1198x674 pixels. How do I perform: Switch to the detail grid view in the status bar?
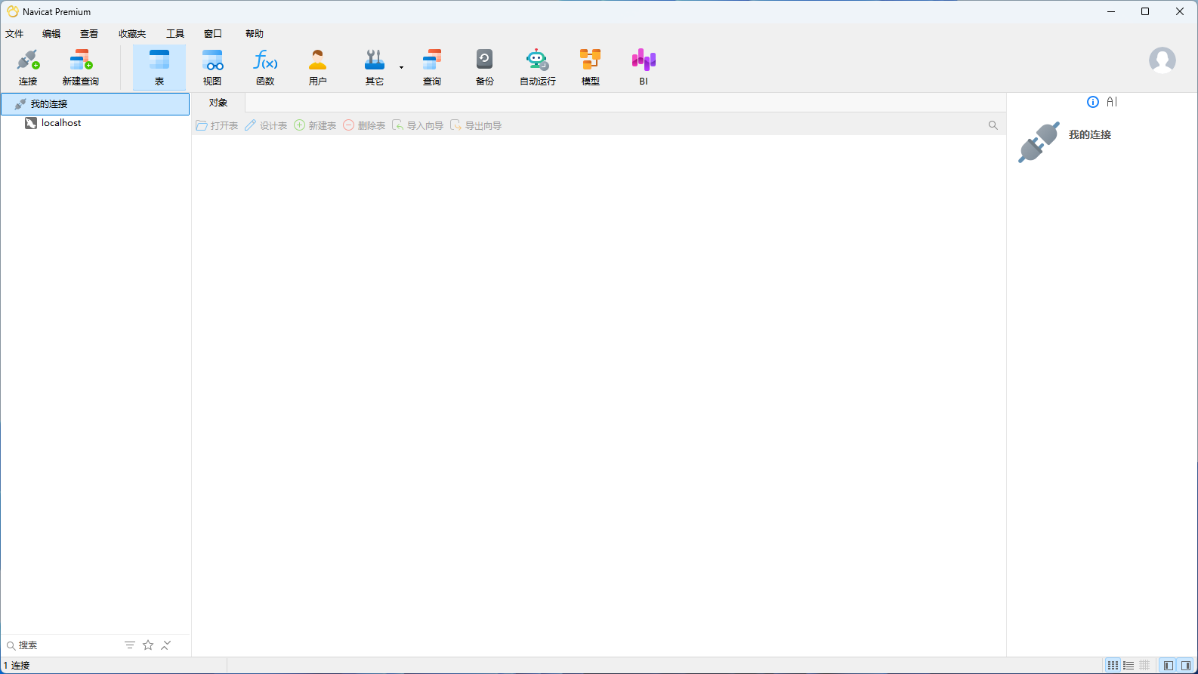(x=1145, y=666)
